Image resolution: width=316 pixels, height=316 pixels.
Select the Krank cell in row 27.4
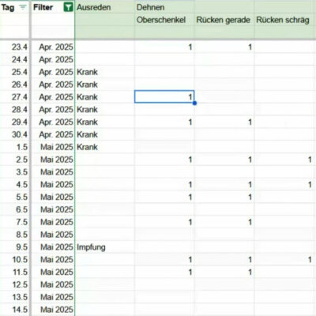tap(105, 97)
